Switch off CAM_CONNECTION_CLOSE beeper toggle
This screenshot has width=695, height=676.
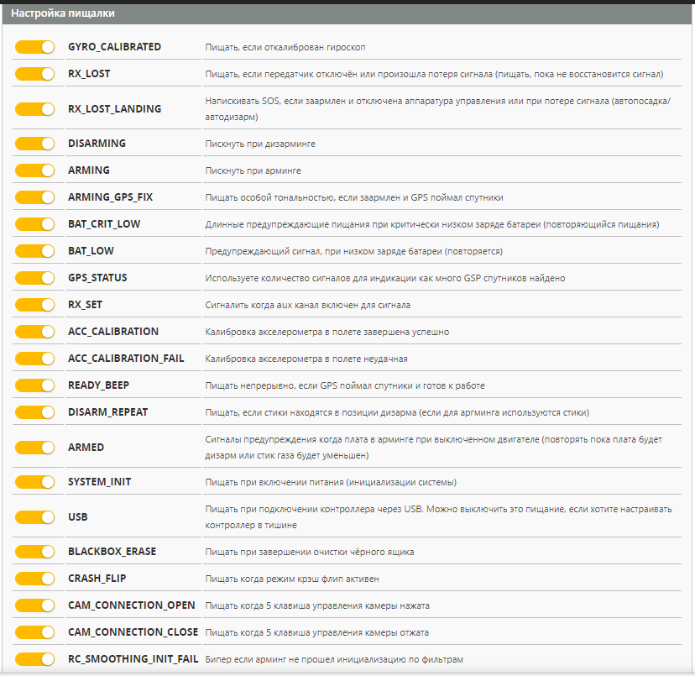pyautogui.click(x=34, y=632)
